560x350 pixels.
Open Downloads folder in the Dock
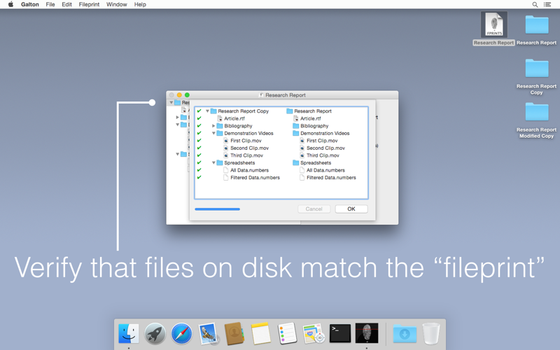tap(405, 334)
